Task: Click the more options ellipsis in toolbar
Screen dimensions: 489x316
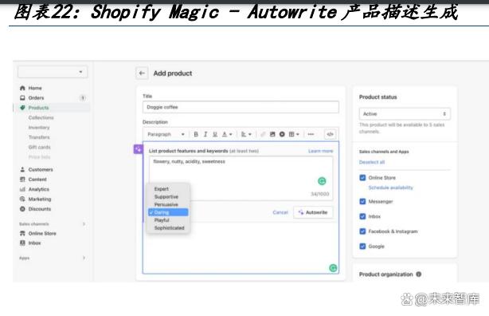Action: coord(311,134)
